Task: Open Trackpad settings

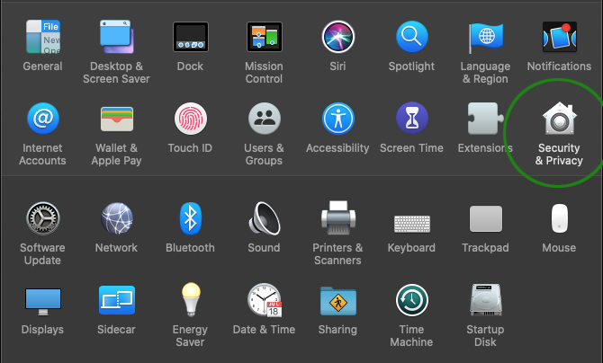Action: pos(486,218)
